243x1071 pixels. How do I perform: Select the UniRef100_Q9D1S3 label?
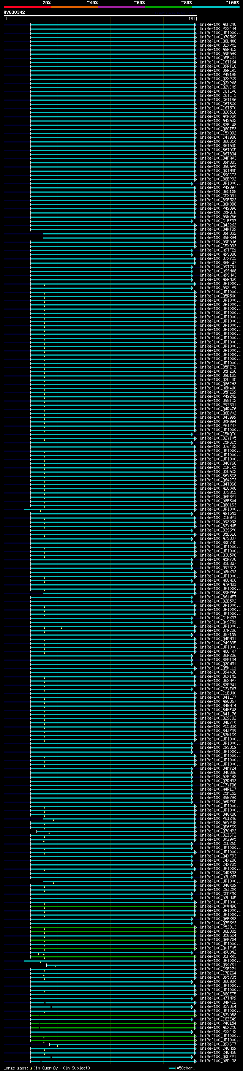tap(218, 375)
